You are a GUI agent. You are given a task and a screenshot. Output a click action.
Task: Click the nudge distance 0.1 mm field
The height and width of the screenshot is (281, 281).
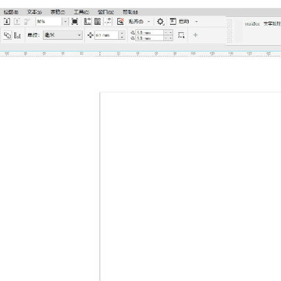106,35
